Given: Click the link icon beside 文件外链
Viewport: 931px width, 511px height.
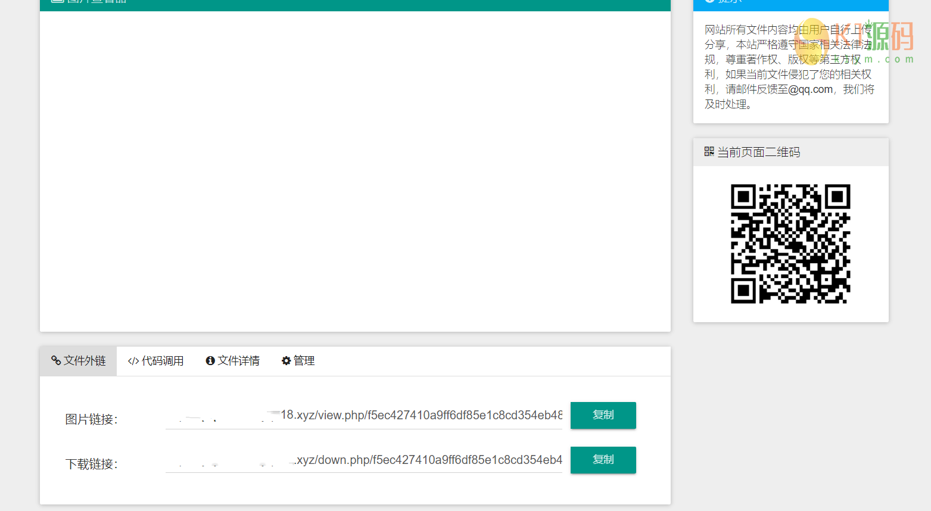Looking at the screenshot, I should [56, 361].
